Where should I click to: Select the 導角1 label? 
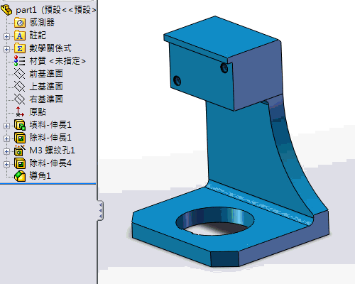(x=40, y=176)
